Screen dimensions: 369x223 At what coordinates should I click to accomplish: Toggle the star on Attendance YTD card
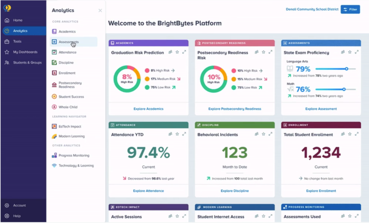coord(177,134)
